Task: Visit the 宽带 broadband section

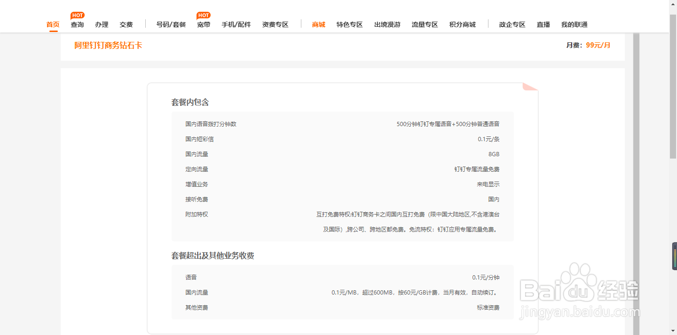Action: tap(203, 24)
